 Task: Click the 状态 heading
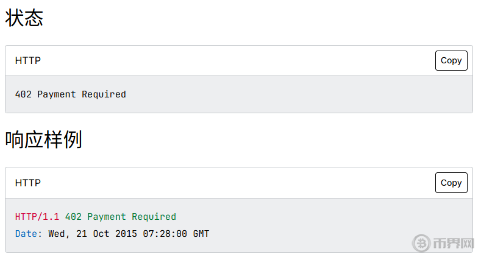pyautogui.click(x=24, y=18)
